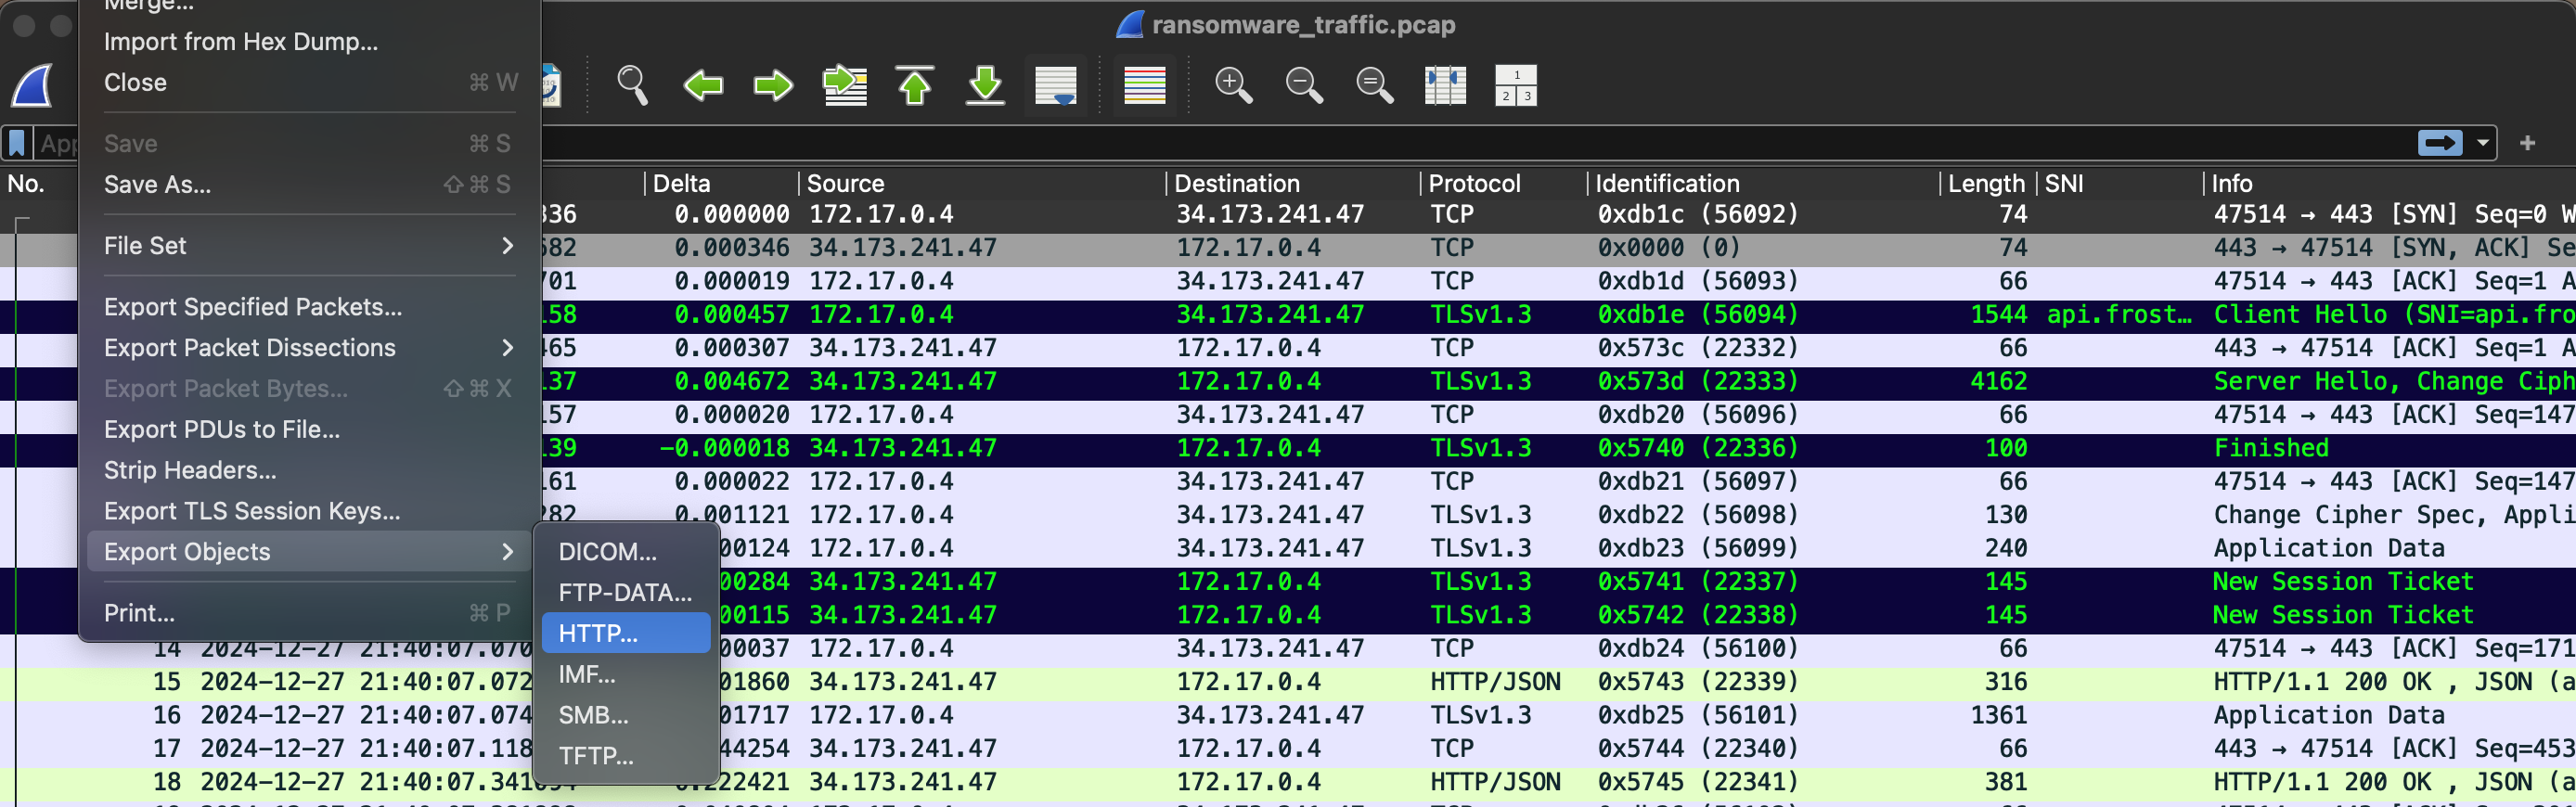Select packet 15 HTTP/JSON 200 OK row
Screen dimensions: 2576x807
tap(1288, 682)
